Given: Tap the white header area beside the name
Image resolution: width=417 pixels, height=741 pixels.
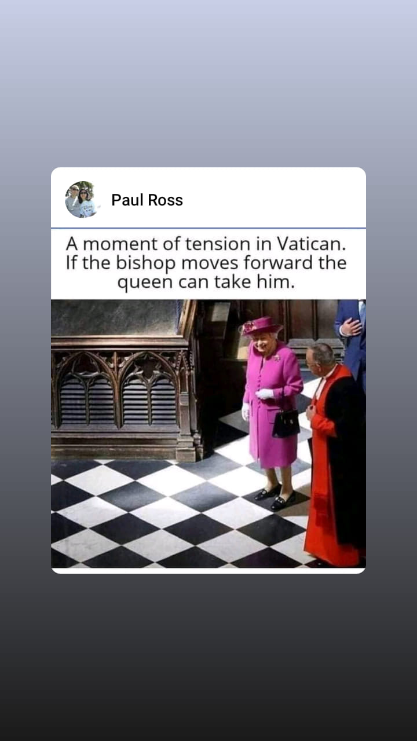Looking at the screenshot, I should [272, 200].
